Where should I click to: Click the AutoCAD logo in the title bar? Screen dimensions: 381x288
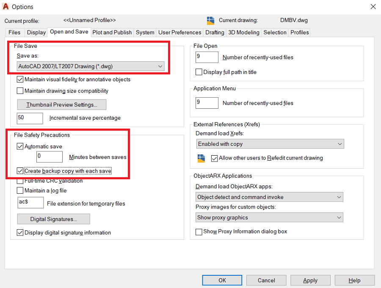(x=6, y=7)
